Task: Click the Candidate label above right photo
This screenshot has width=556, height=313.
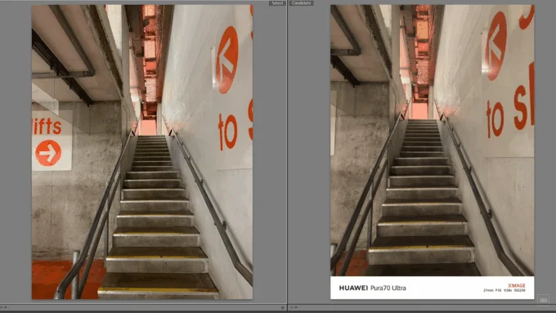Action: (301, 2)
